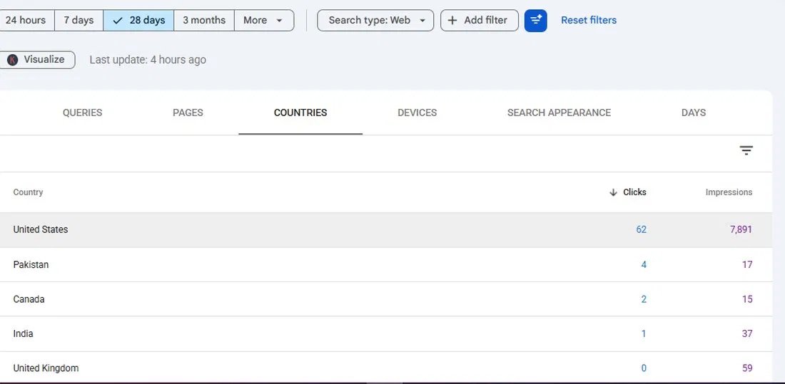This screenshot has height=384, width=785.
Task: Click the blue AI filter icon button
Action: pyautogui.click(x=536, y=21)
